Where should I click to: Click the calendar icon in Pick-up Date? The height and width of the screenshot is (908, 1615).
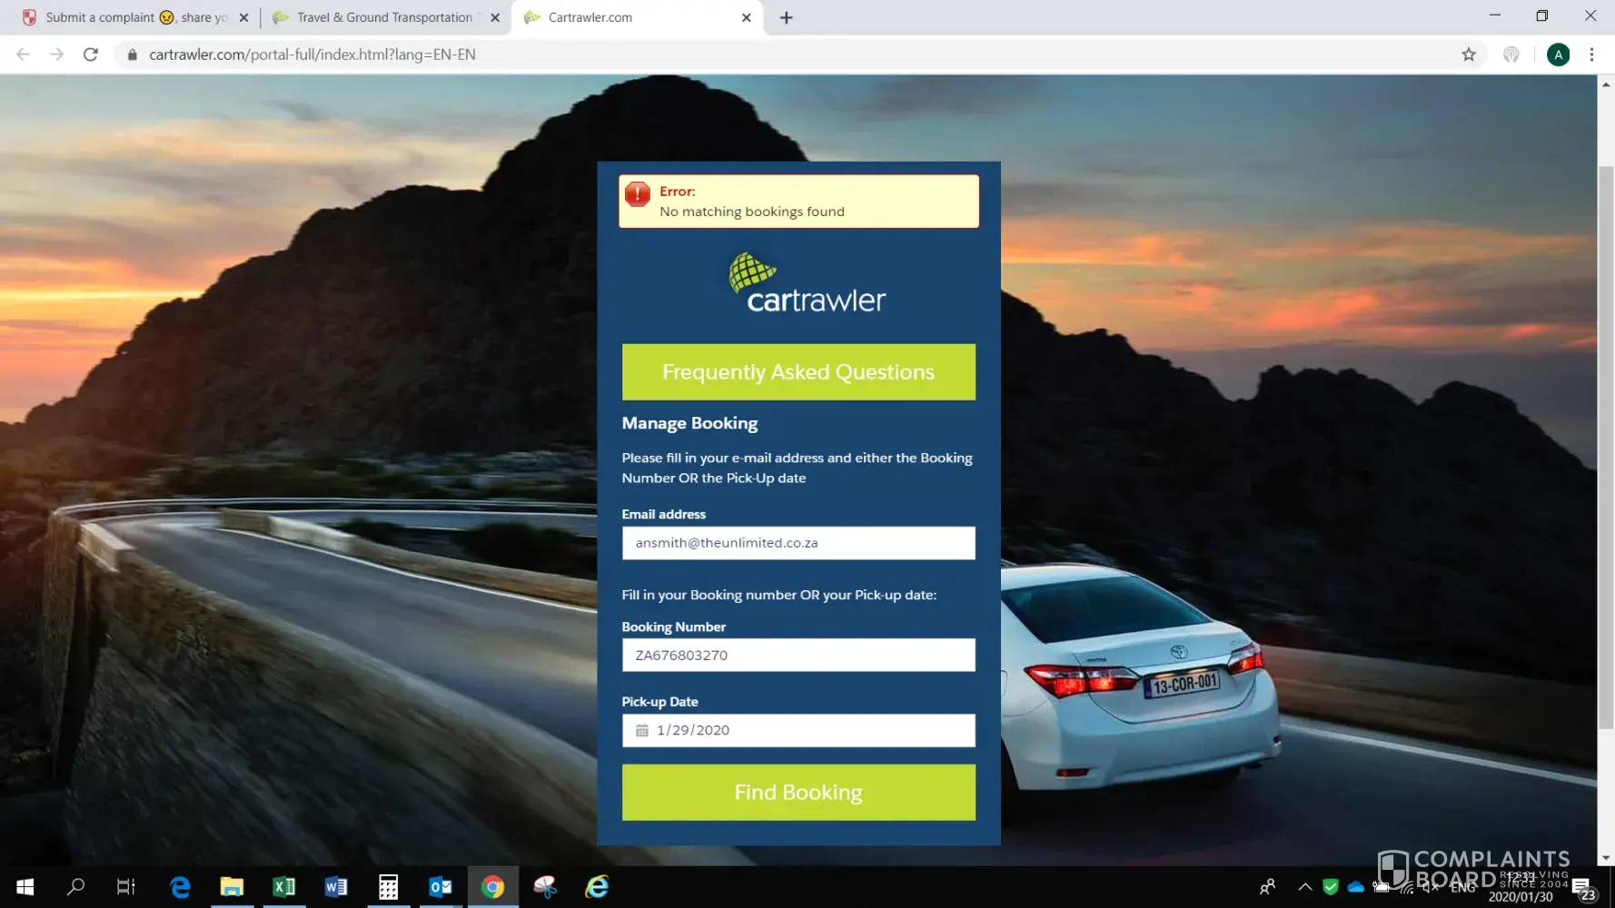tap(642, 730)
